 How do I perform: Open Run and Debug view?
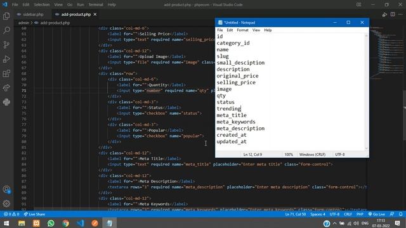pyautogui.click(x=6, y=59)
